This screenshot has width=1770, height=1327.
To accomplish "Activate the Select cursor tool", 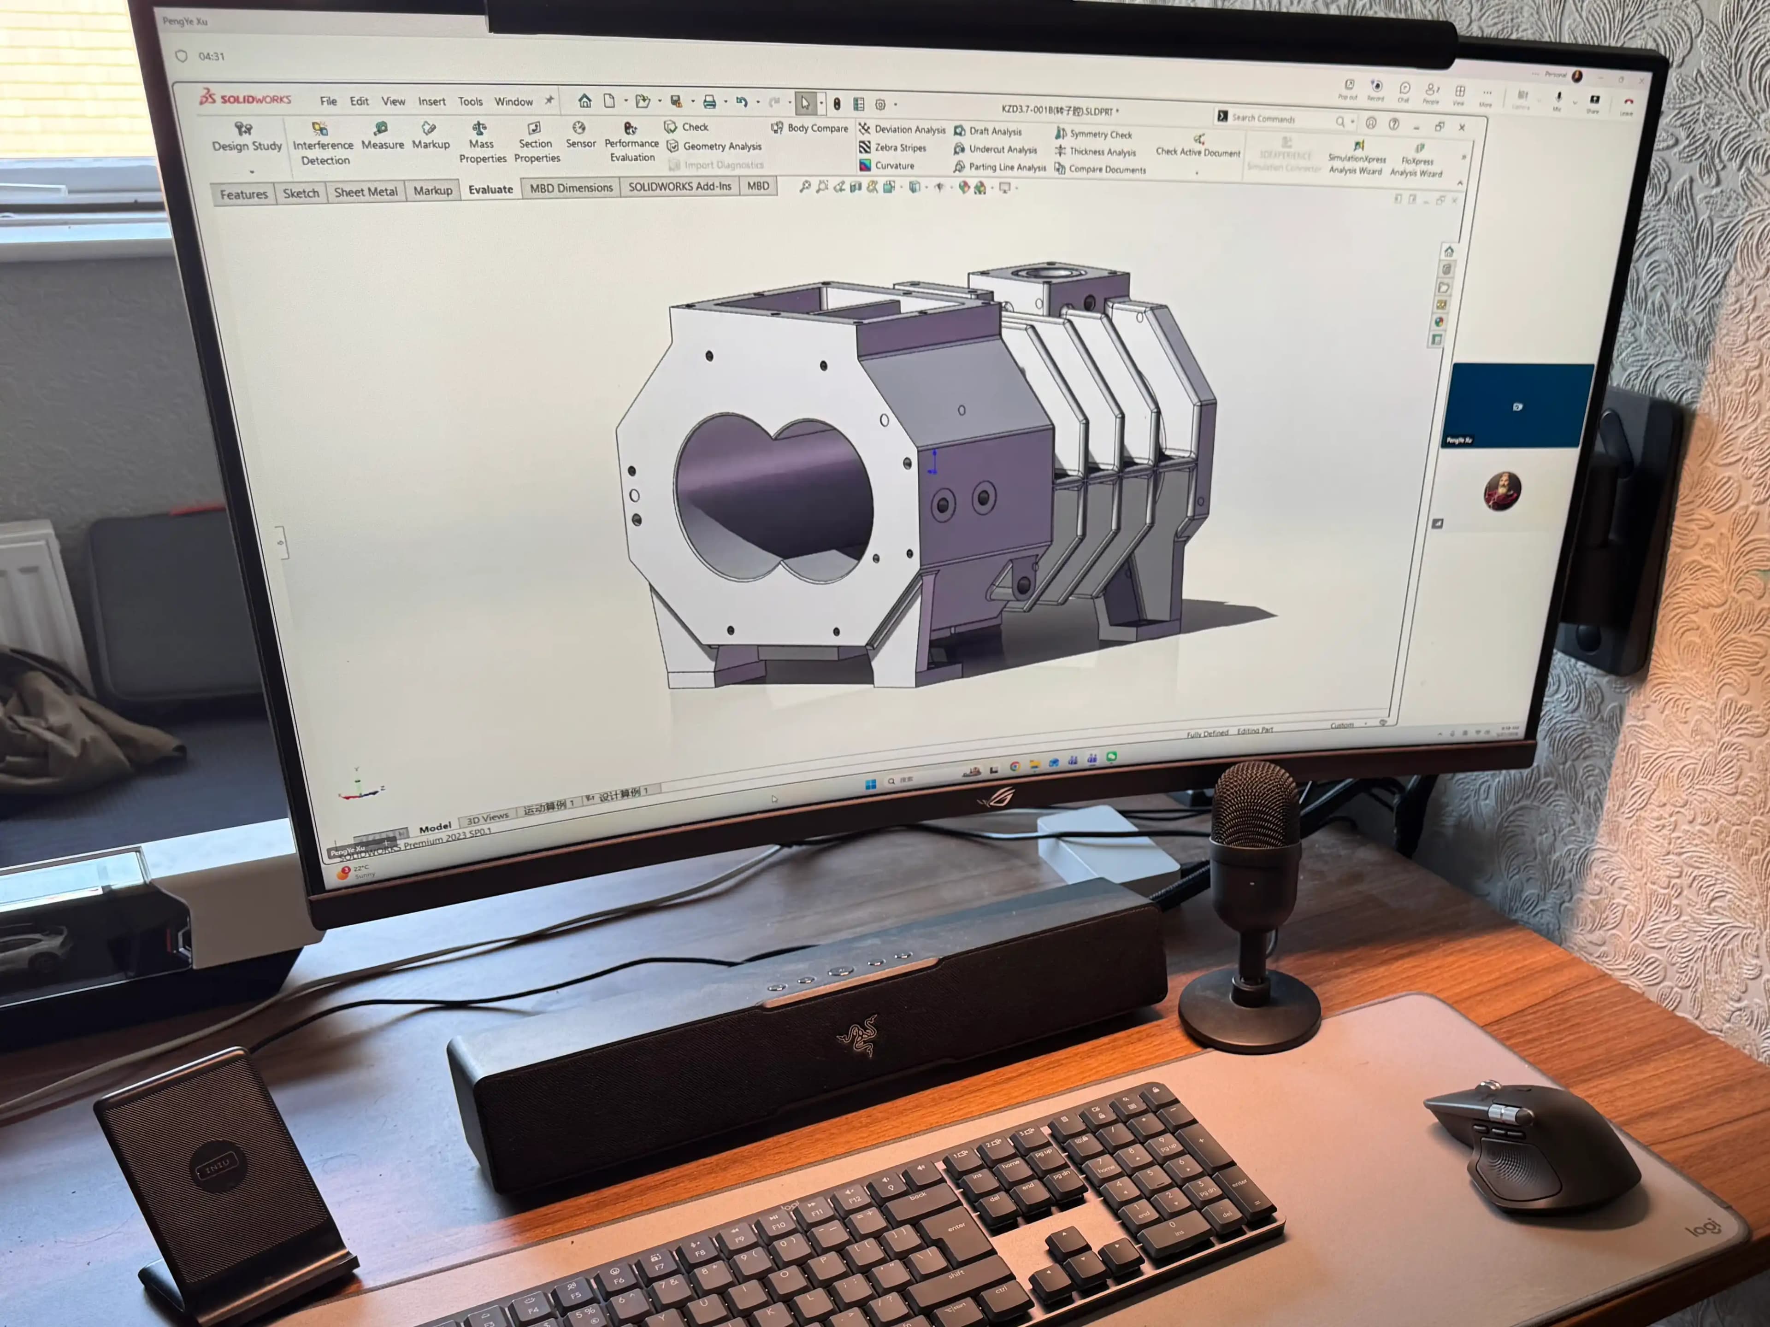I will click(805, 103).
